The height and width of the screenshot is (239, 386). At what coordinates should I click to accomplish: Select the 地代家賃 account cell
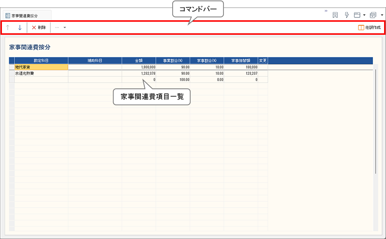point(41,67)
